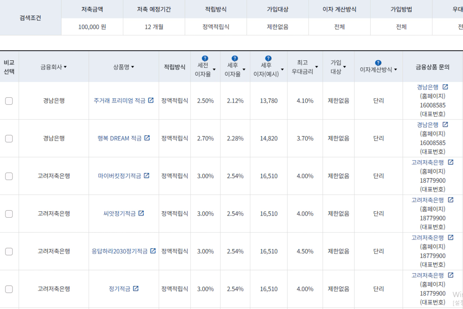Open help tooltip for 세후 이자율
This screenshot has width=463, height=309.
(235, 58)
